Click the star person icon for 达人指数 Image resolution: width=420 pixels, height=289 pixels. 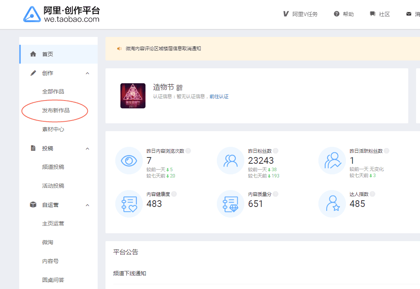(332, 204)
